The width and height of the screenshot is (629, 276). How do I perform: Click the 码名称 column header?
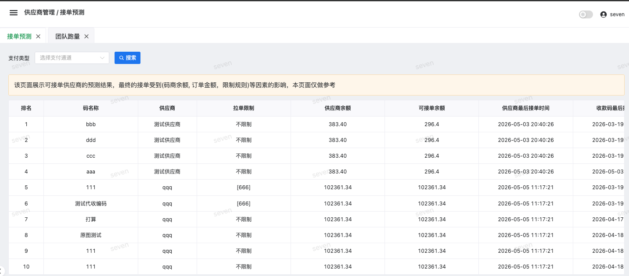click(91, 108)
